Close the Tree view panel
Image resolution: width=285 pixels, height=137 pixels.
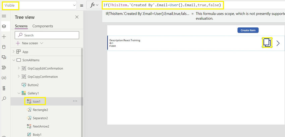point(77,17)
